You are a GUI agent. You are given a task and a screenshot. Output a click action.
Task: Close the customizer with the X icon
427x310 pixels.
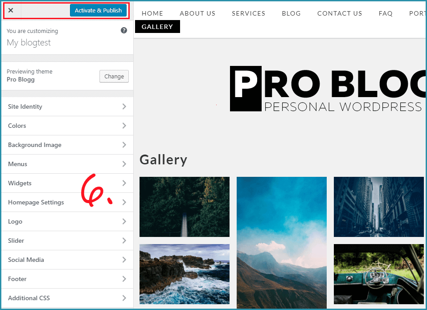click(x=11, y=10)
